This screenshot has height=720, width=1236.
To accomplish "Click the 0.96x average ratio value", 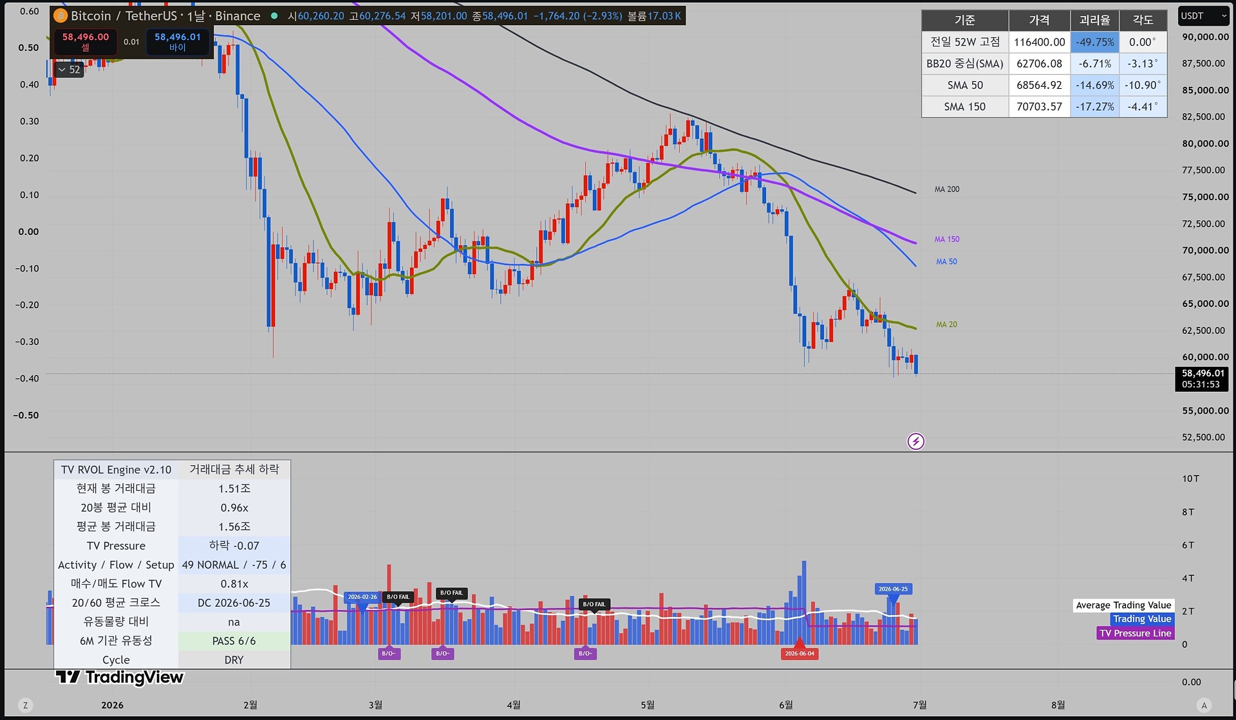I will click(234, 508).
